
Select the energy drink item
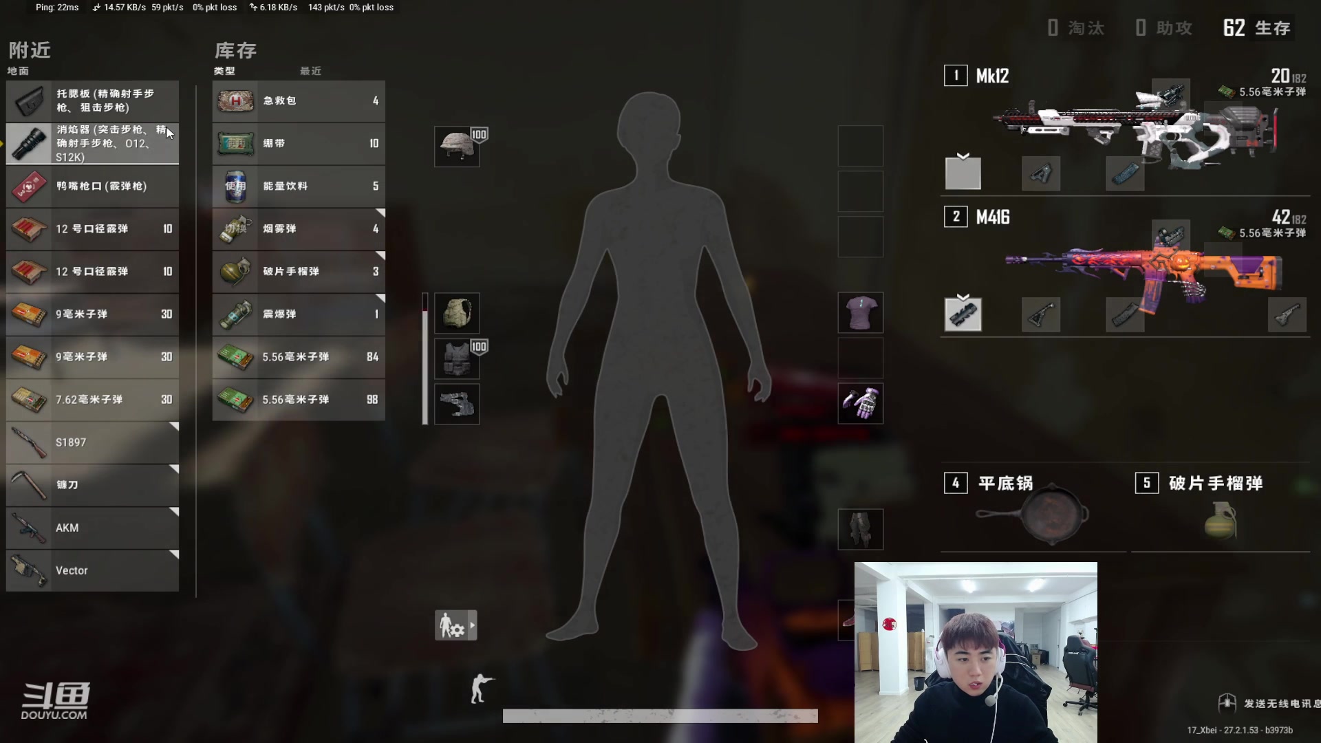pos(299,186)
